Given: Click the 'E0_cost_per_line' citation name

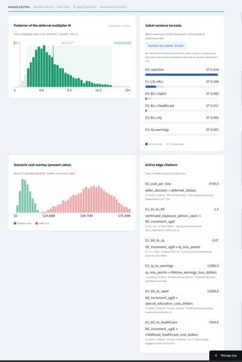Looking at the screenshot, I should tap(158, 184).
